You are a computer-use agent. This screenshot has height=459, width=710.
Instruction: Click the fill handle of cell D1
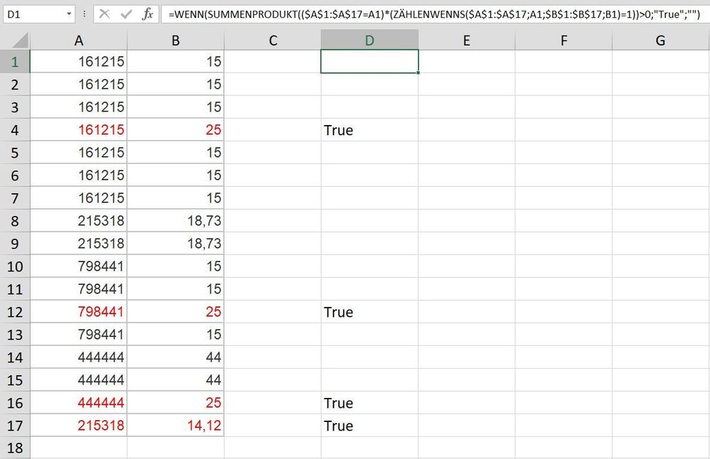point(418,72)
